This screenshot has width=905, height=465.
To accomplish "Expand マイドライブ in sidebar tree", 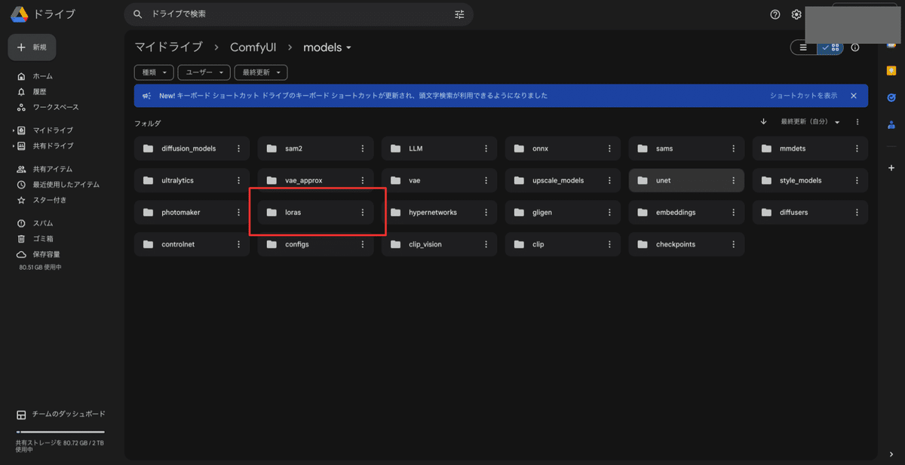I will coord(14,130).
